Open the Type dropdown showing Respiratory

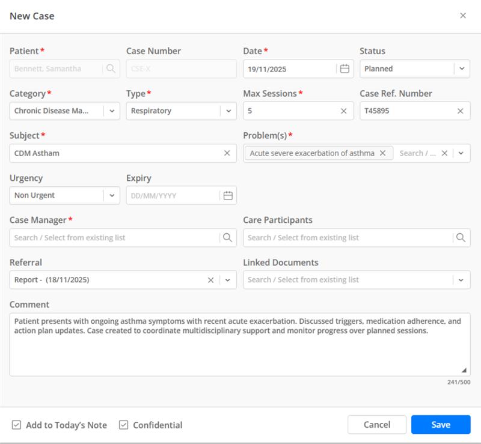228,111
